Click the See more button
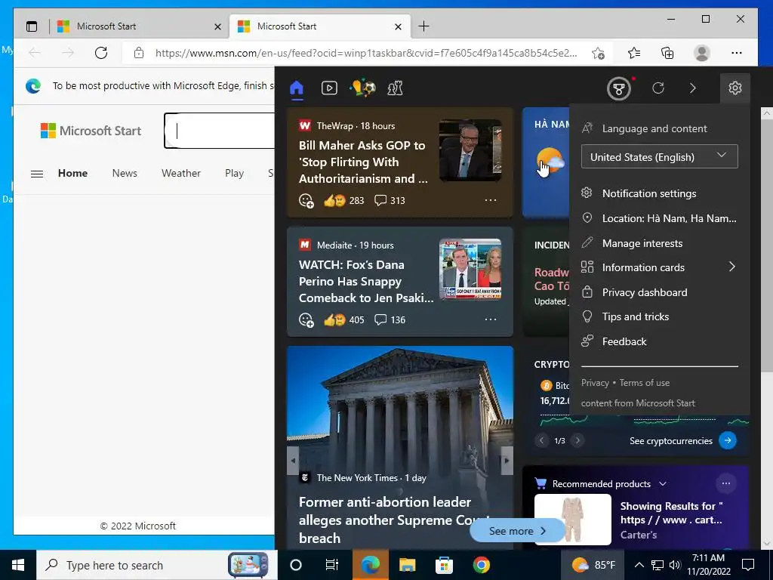Image resolution: width=773 pixels, height=580 pixels. click(x=516, y=531)
